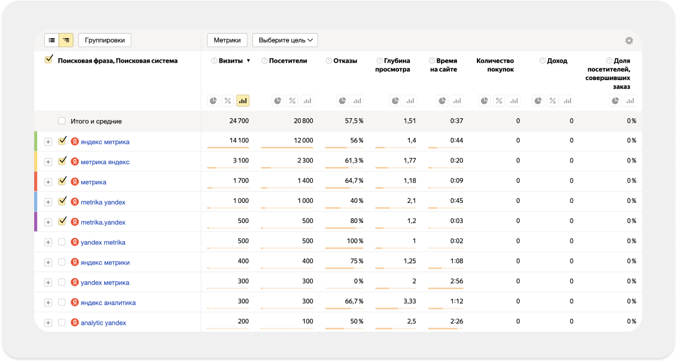Image resolution: width=677 pixels, height=362 pixels.
Task: Uncheck the metrika yandex row checkbox
Action: [x=62, y=202]
